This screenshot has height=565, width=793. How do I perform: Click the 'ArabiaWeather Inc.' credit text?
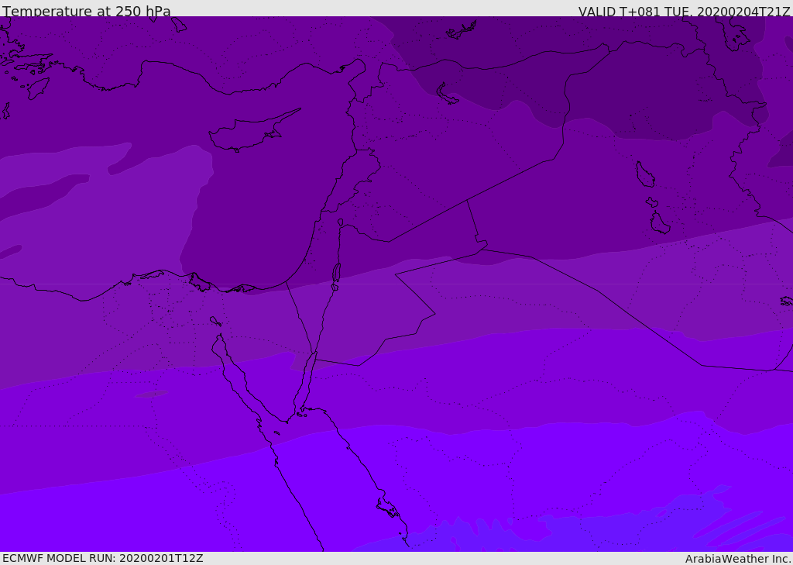[x=738, y=559]
